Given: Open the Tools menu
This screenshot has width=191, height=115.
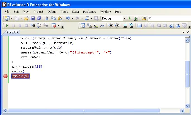Looking at the screenshot, I should [x=64, y=12].
